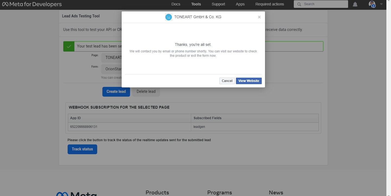Open the Form selector dropdown
Viewport: 391px width, 196px height.
click(112, 69)
